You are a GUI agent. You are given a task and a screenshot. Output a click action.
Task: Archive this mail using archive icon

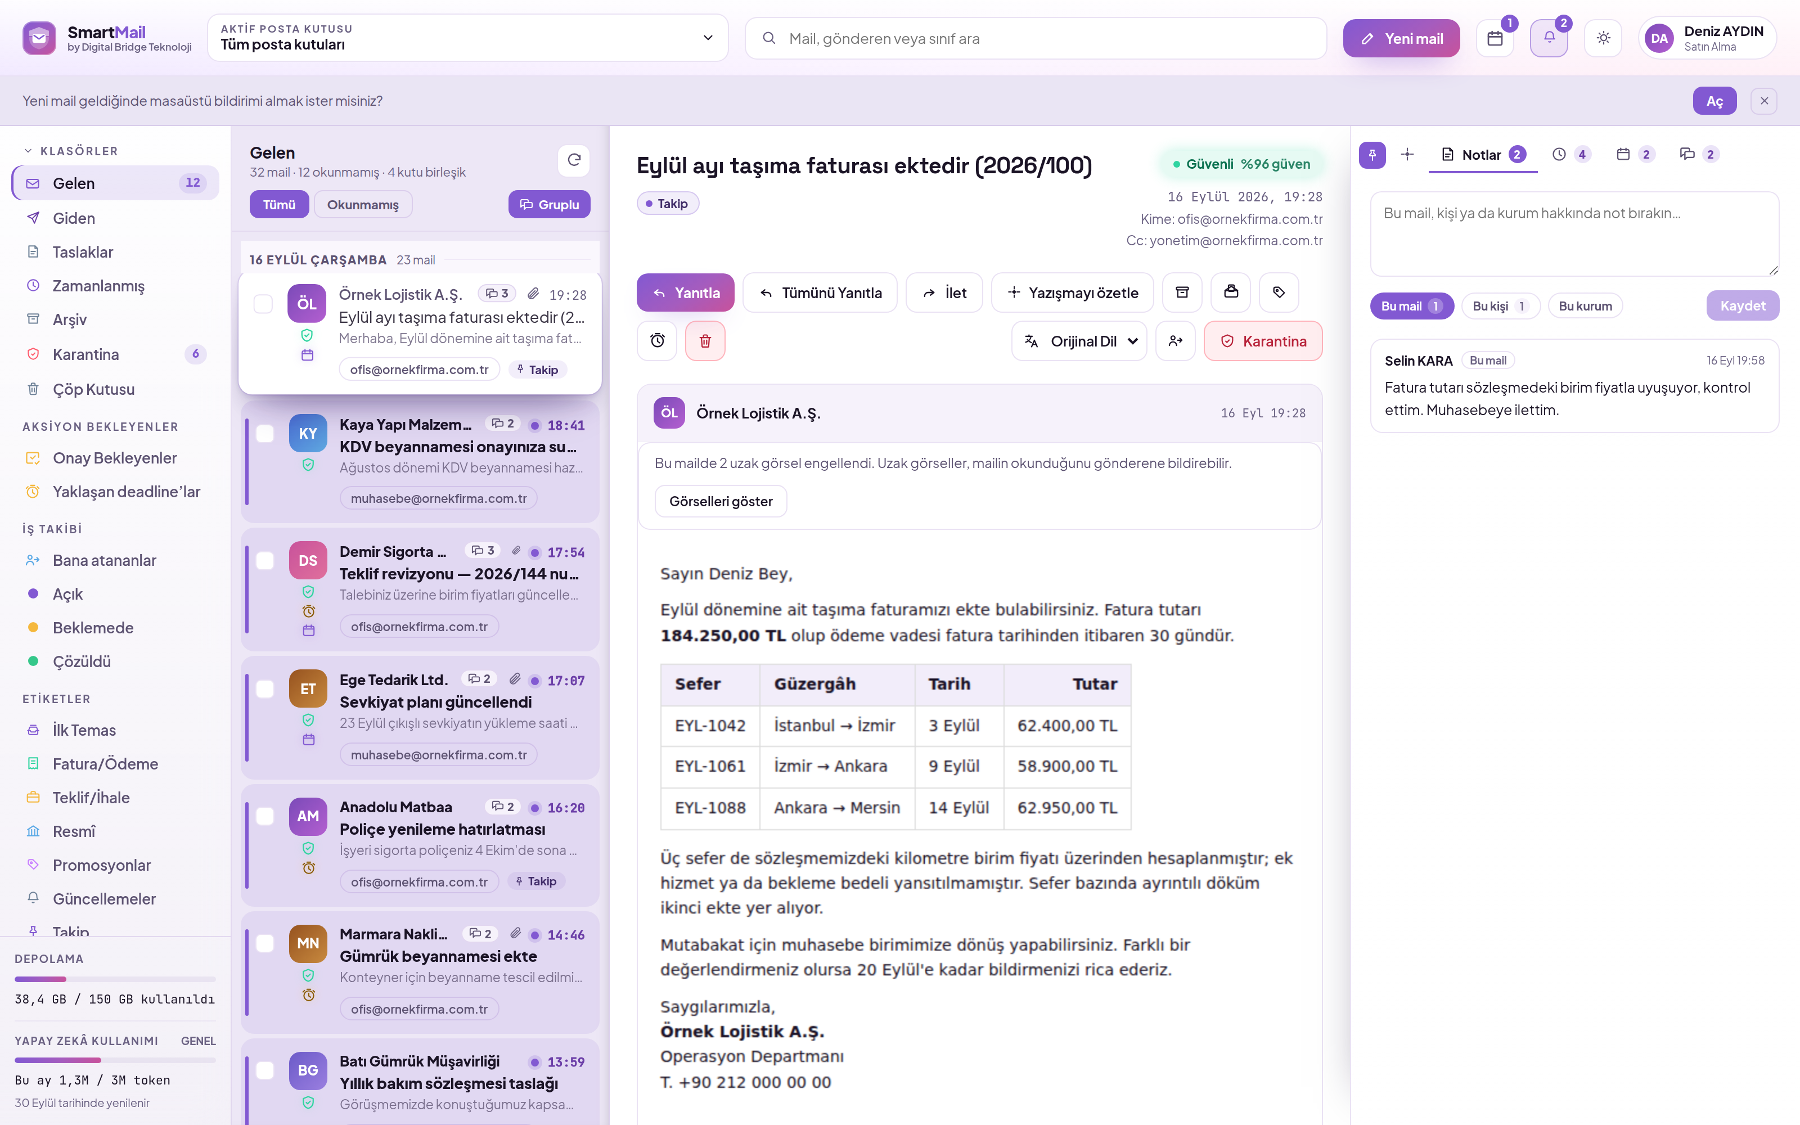click(1182, 292)
